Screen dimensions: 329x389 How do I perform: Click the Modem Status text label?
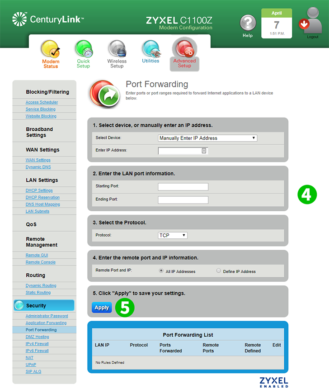pyautogui.click(x=51, y=64)
